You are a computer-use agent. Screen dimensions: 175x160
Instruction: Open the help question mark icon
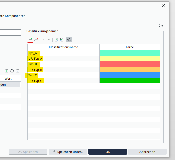click(161, 26)
